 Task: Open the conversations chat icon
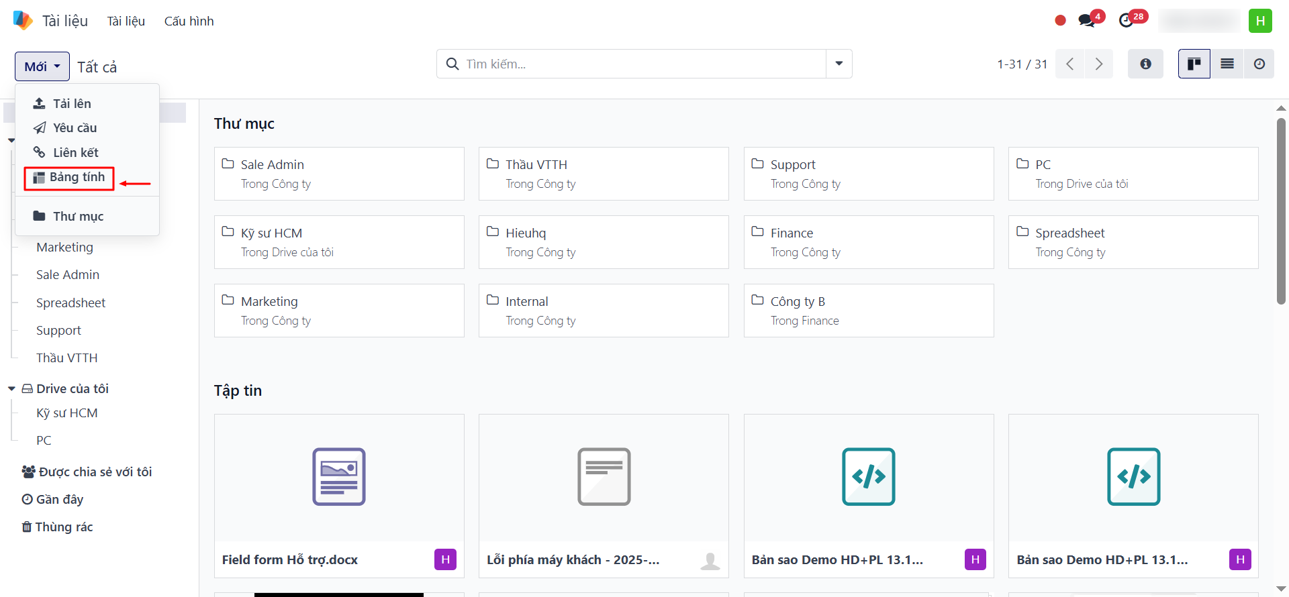pos(1086,20)
